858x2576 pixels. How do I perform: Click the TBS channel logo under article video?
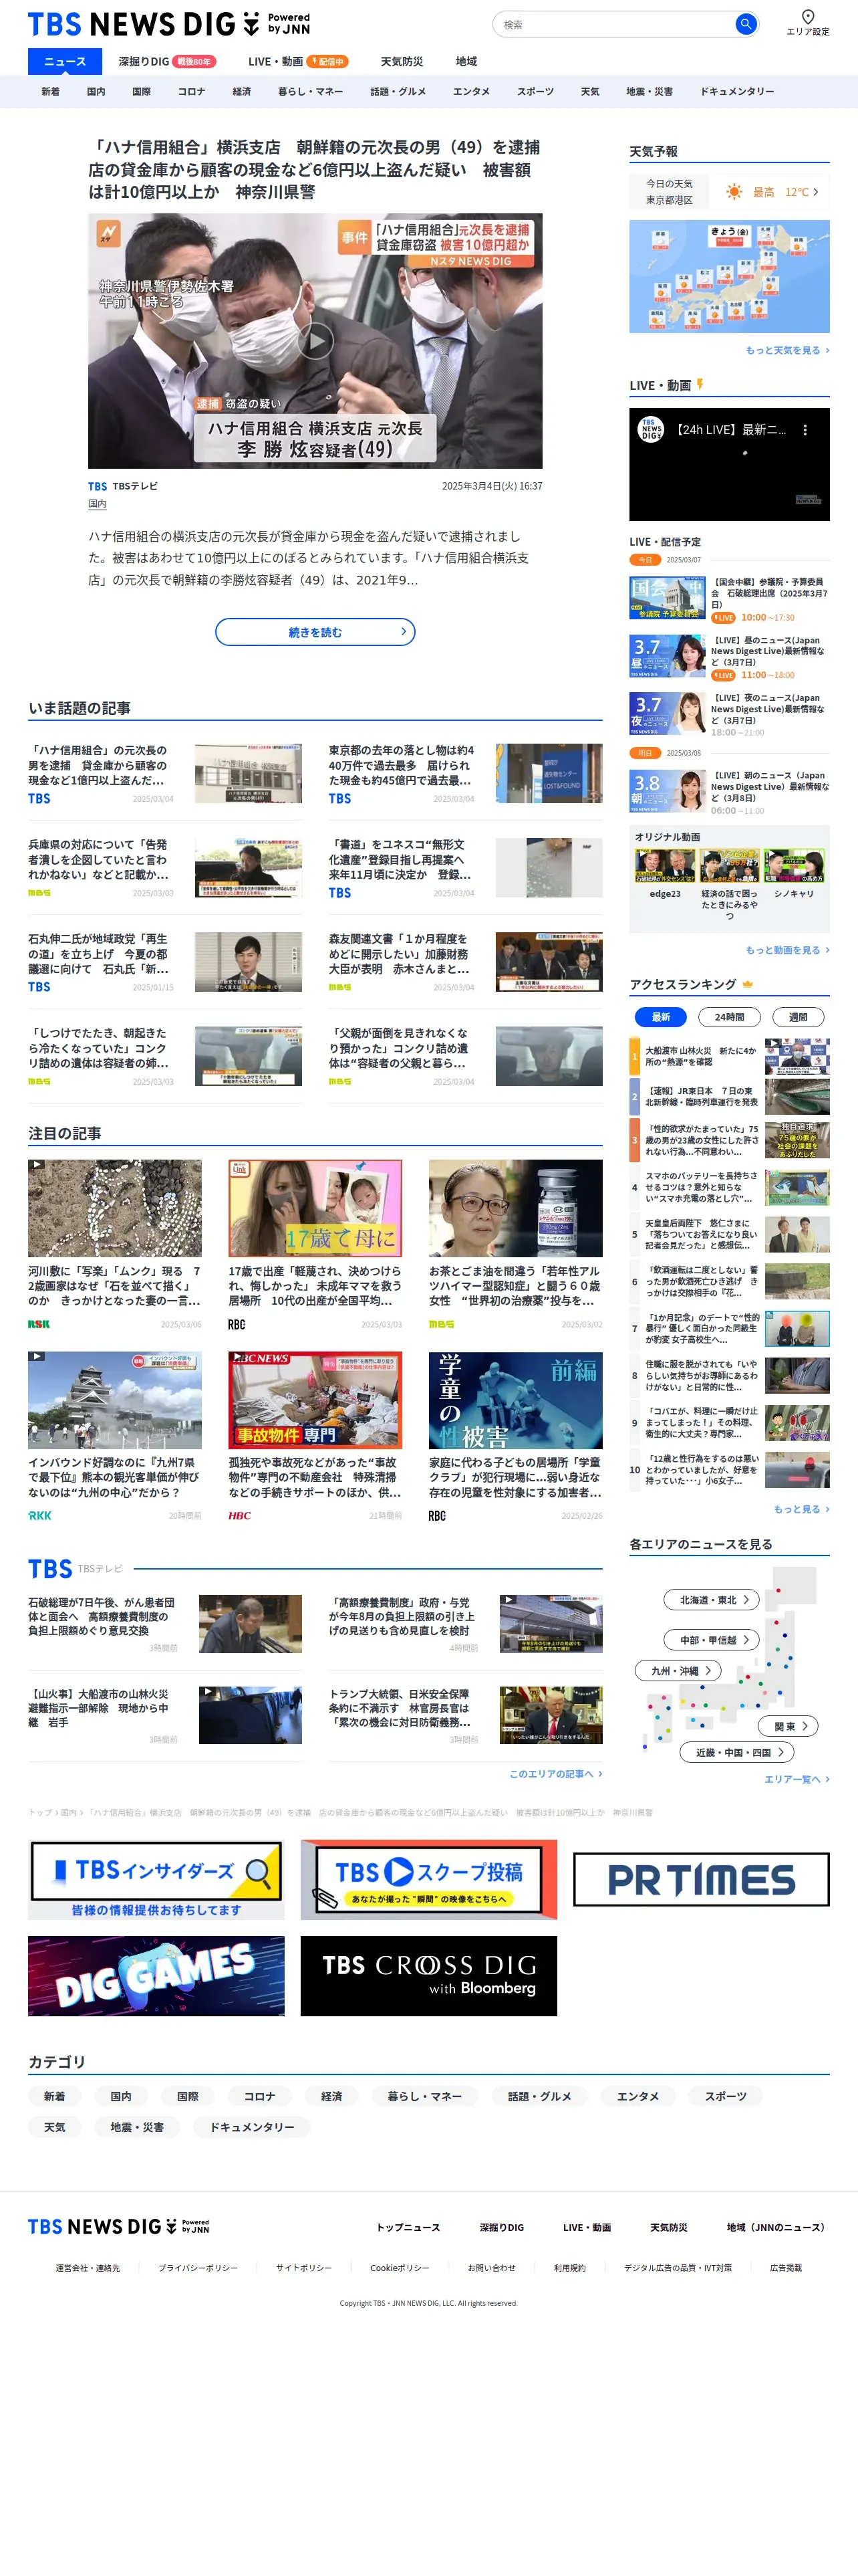97,486
